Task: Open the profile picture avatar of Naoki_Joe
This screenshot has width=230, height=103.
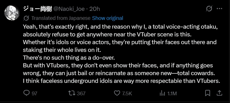Action: [x=12, y=13]
